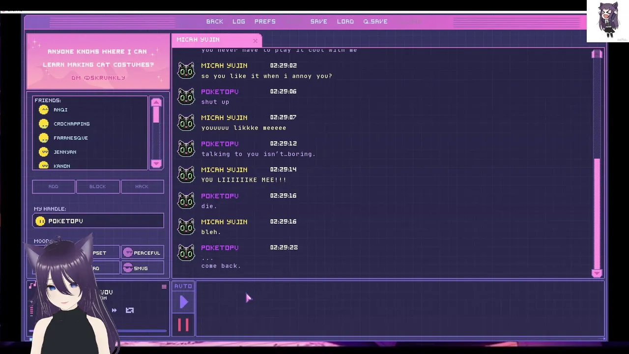Click the POKETOPU handle field
Viewport: 629px width, 354px height.
pos(98,221)
